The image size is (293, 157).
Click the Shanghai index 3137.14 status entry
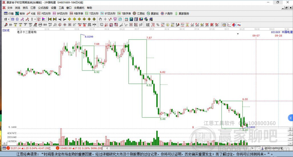tap(29, 148)
